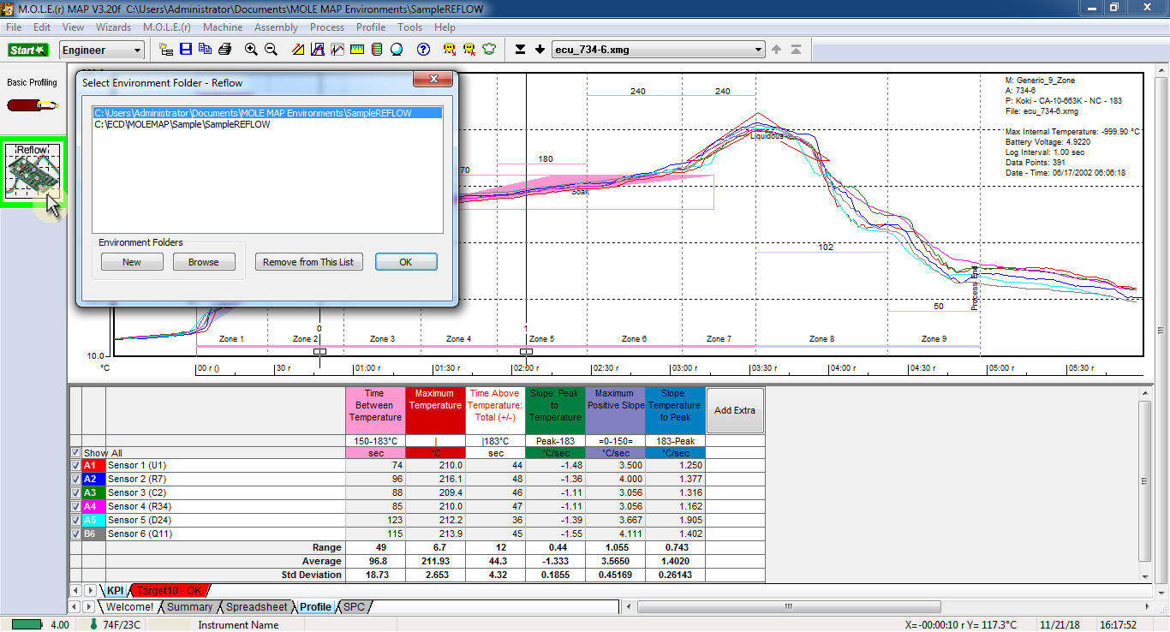The image size is (1170, 632).
Task: Open the Process menu
Action: click(x=327, y=27)
